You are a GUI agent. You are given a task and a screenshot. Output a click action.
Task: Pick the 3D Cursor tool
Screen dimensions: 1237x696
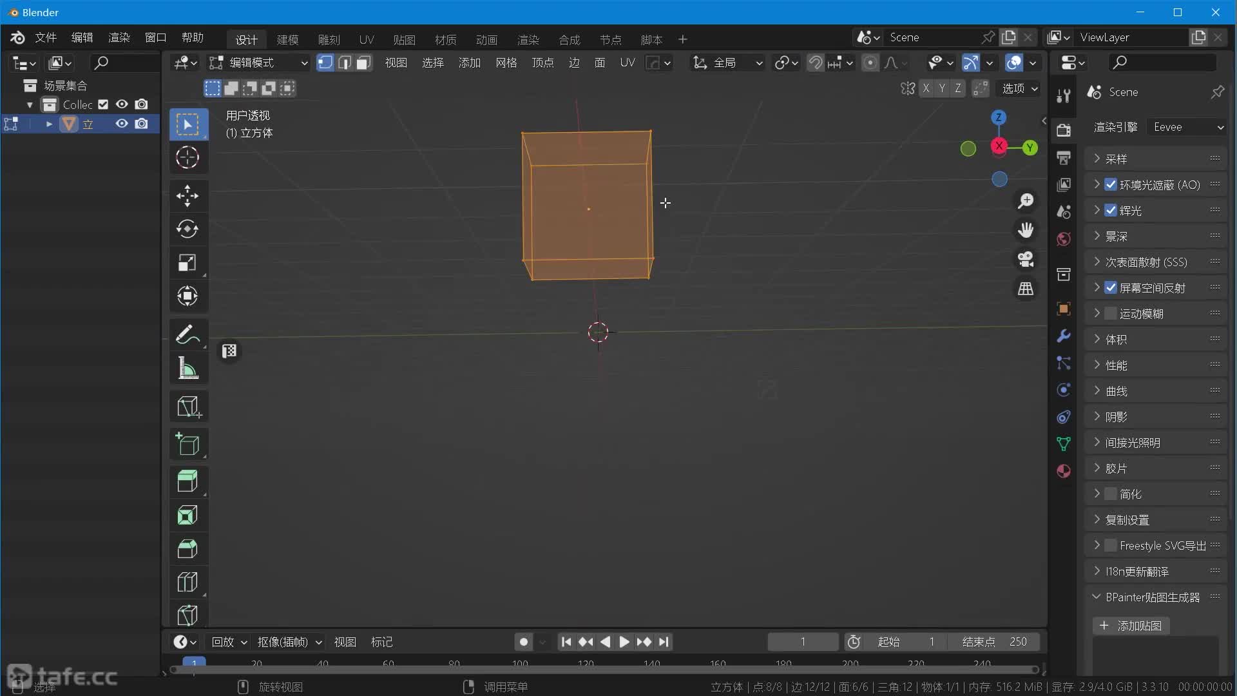187,157
